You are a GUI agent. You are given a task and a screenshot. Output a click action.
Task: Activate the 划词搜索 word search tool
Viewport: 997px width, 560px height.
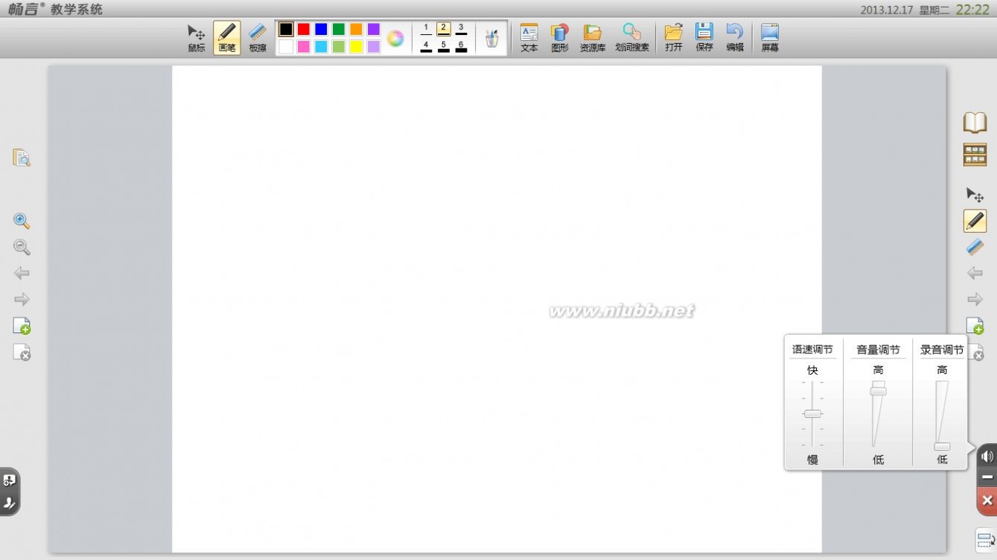point(632,38)
